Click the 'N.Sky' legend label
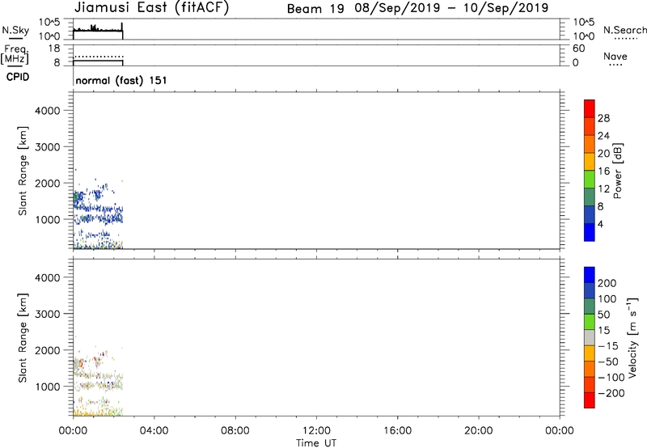The width and height of the screenshot is (647, 448). click(15, 30)
